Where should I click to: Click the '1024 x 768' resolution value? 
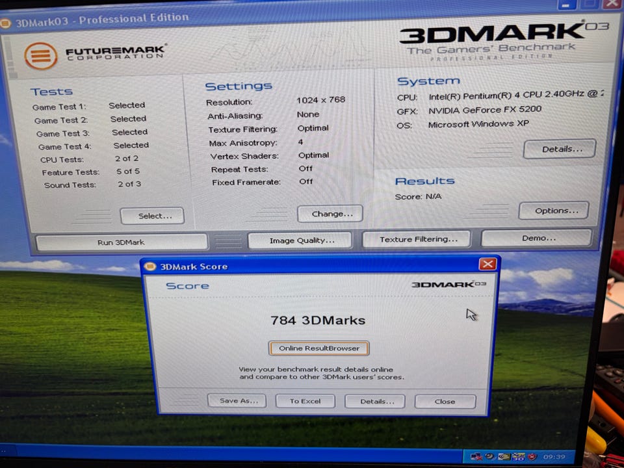click(x=320, y=100)
